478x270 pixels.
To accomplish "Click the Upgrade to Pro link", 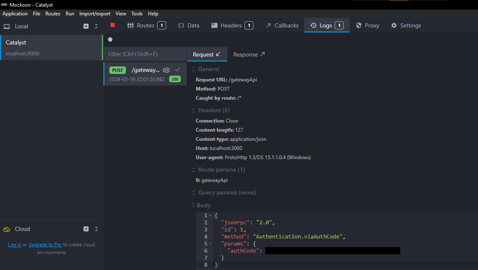I will click(45, 245).
